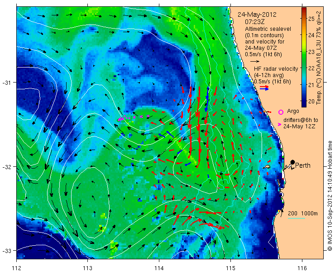This screenshot has width=335, height=272.
Task: Click the longitude axis label '116'
Action: point(302,268)
